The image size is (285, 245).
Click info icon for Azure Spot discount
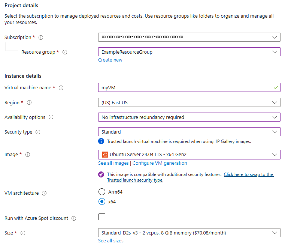[74, 218]
